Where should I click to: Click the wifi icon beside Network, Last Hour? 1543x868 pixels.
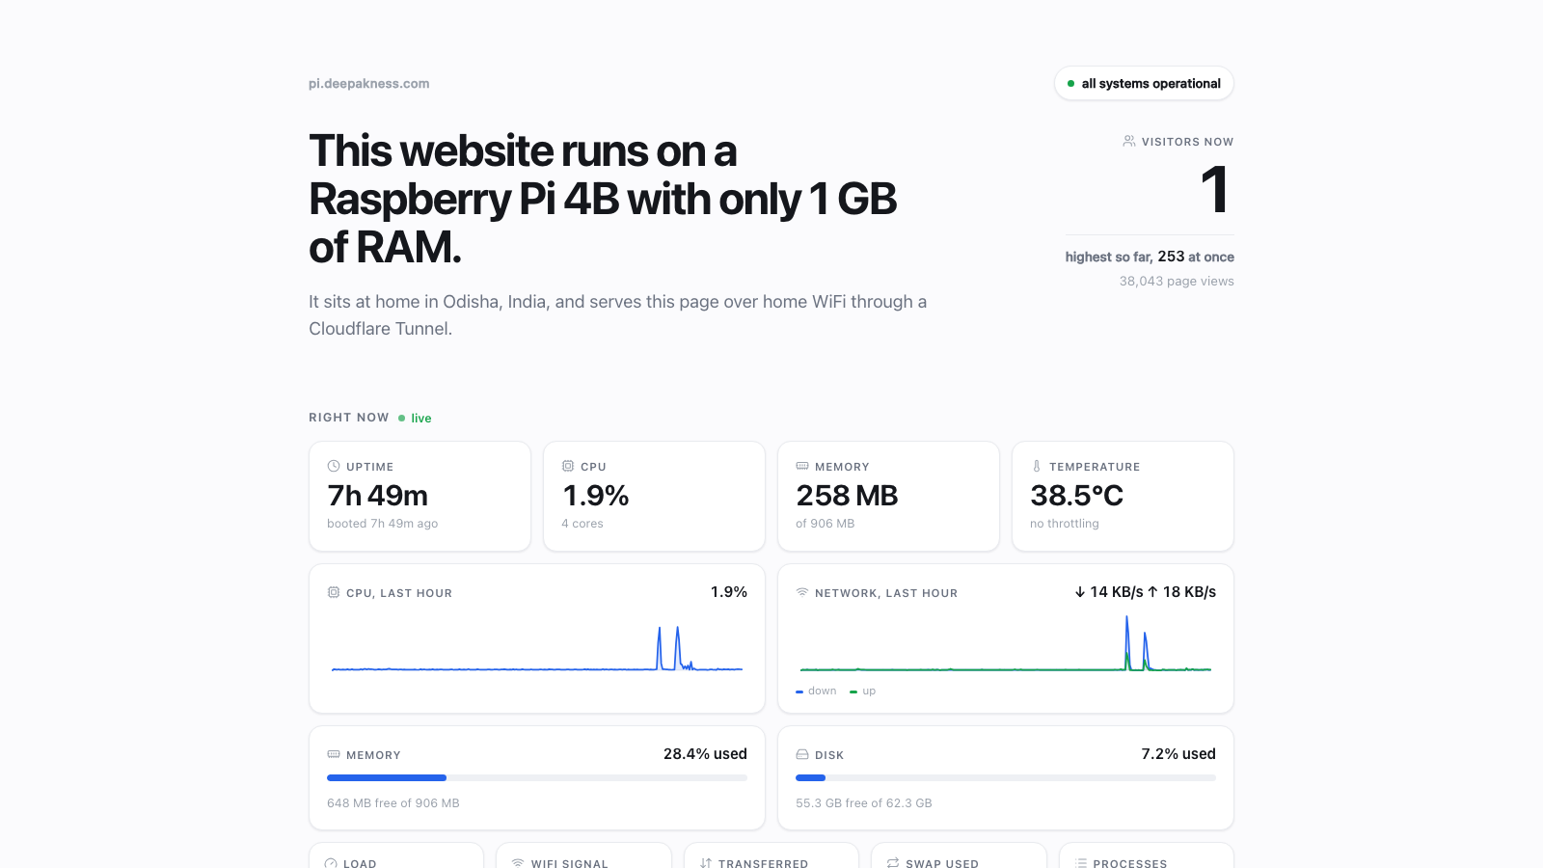click(802, 592)
